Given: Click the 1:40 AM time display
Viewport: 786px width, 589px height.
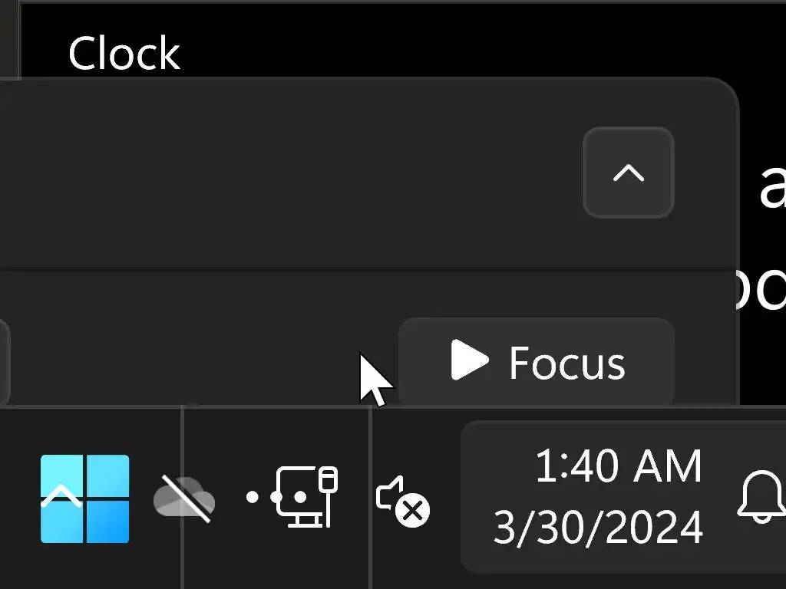Looking at the screenshot, I should point(618,466).
